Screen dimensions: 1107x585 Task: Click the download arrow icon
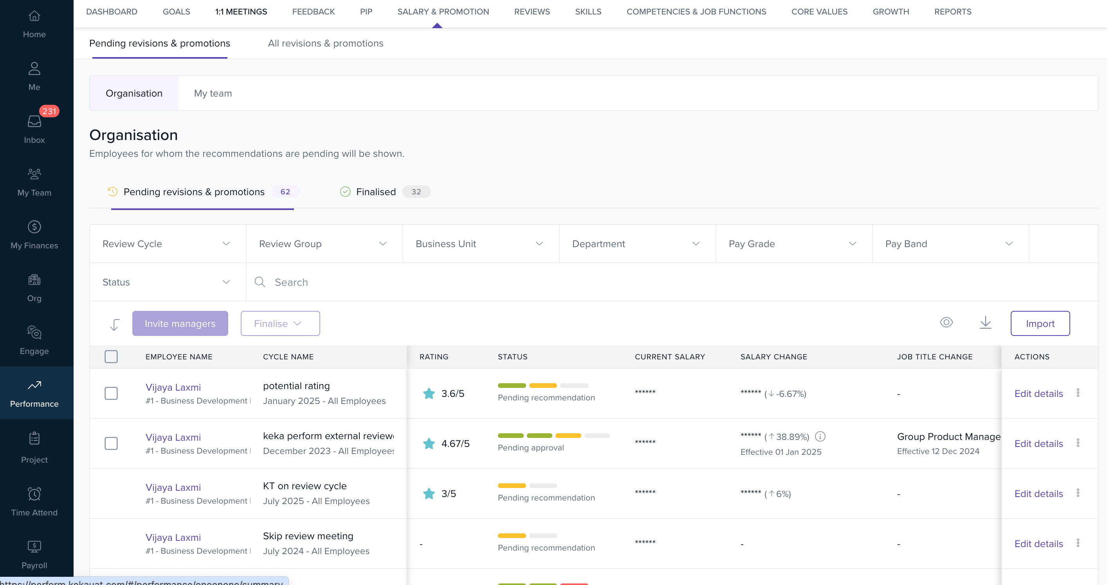[x=985, y=322]
